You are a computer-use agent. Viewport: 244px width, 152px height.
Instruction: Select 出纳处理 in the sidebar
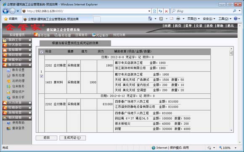[16, 81]
